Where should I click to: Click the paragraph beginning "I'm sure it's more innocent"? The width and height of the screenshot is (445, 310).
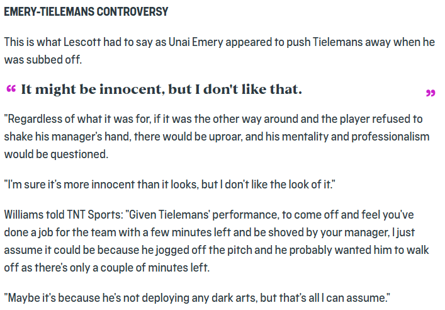(168, 185)
